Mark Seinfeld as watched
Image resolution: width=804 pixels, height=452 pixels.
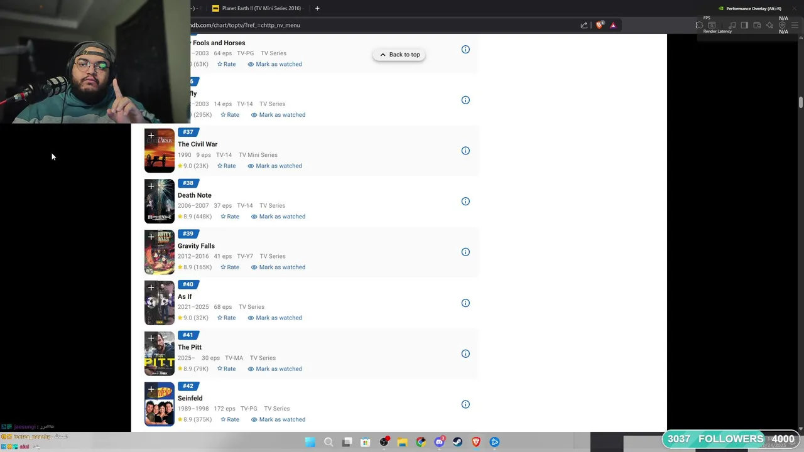tap(278, 419)
